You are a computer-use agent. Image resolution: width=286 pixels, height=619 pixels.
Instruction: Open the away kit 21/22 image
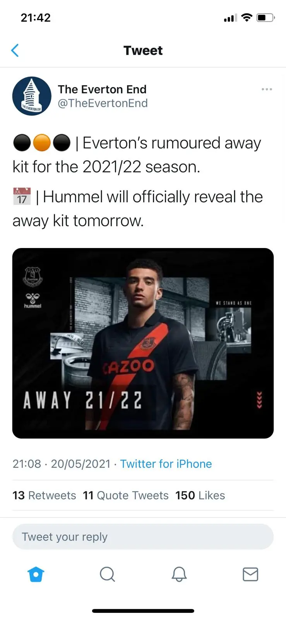point(143,343)
